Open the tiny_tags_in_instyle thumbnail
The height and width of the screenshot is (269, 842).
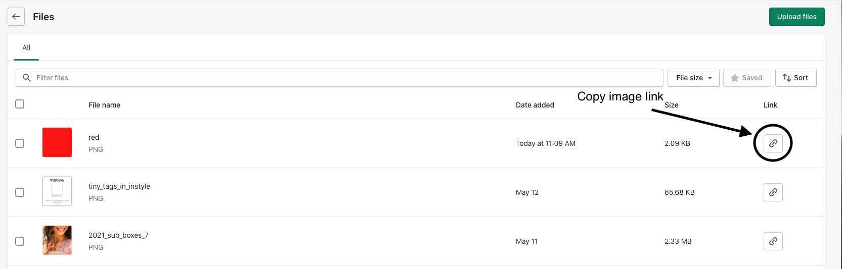[57, 191]
